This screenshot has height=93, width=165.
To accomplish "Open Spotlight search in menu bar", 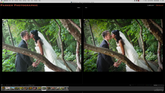I will pyautogui.click(x=161, y=1).
